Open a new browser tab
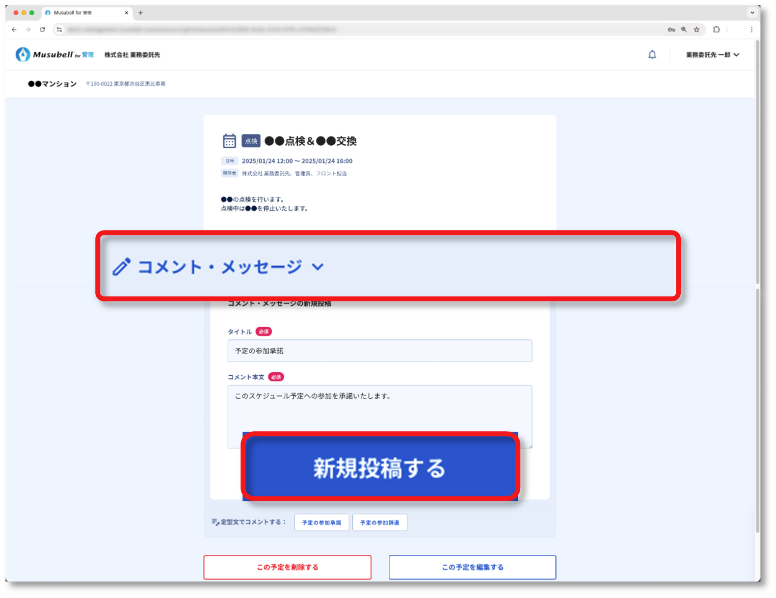This screenshot has width=776, height=598. pos(140,13)
